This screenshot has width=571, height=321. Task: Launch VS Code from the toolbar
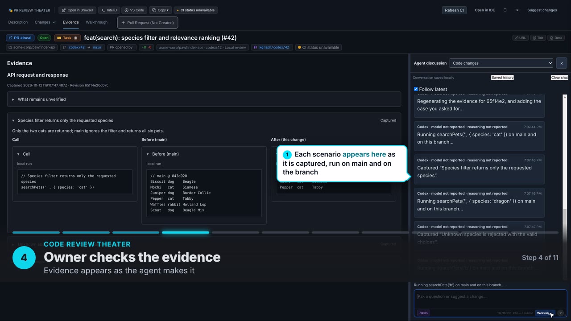134,10
